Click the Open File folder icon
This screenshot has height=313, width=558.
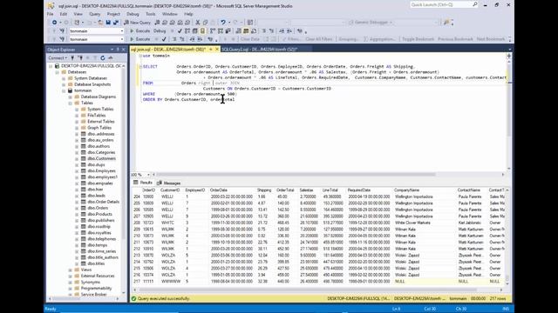coord(101,23)
